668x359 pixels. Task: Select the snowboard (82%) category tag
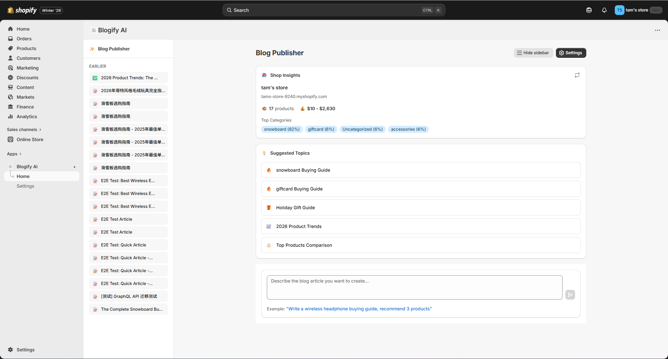click(281, 129)
